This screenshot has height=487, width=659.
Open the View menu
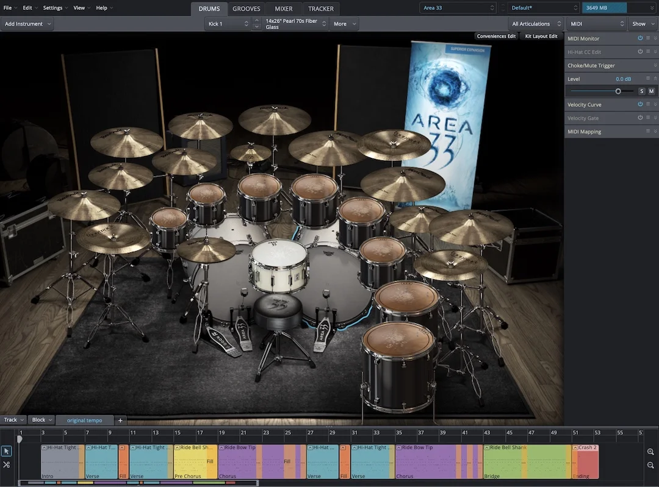[x=82, y=7]
